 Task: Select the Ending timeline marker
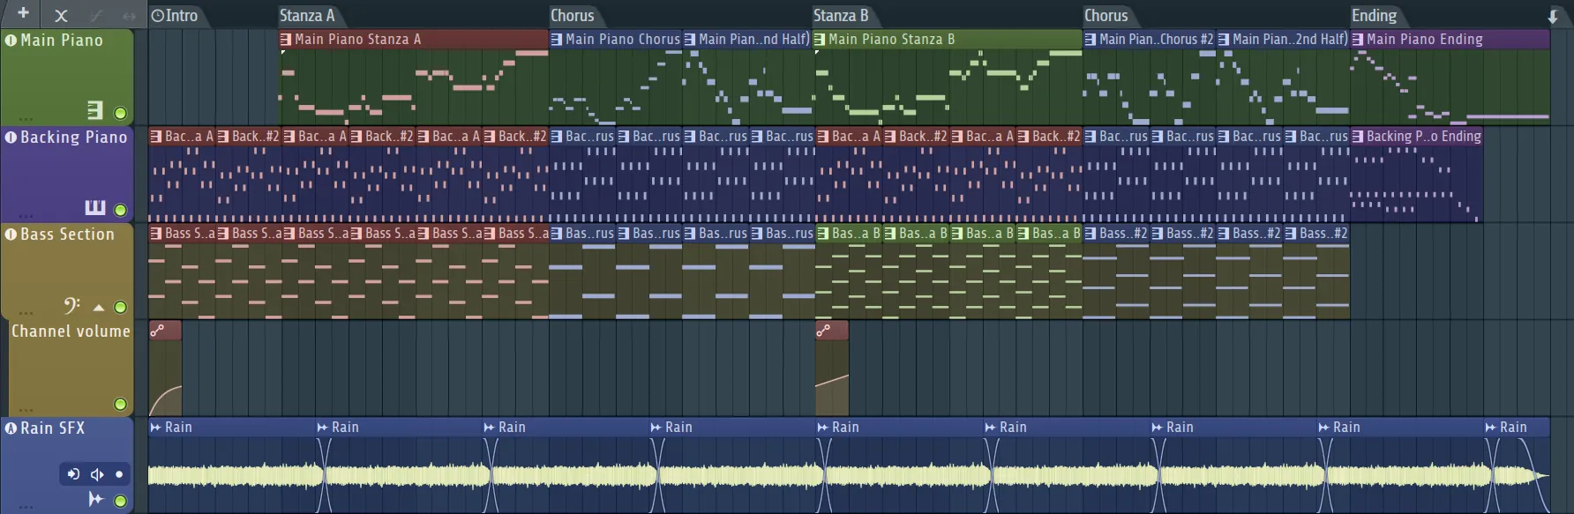(x=1373, y=15)
